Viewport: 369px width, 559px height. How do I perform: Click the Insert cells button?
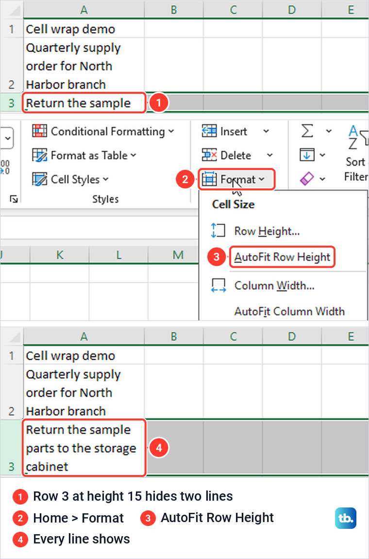coord(224,131)
